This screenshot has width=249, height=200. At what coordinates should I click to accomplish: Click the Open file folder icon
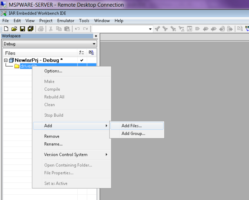click(x=14, y=29)
